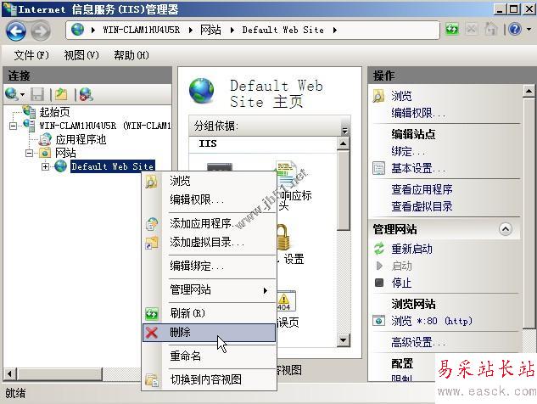Click the up-folder icon in the 连接 toolbar
This screenshot has width=537, height=404.
coord(62,94)
